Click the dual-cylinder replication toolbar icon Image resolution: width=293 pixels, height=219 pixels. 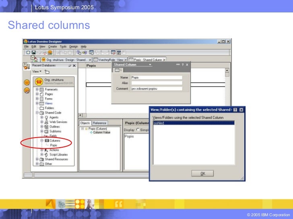pyautogui.click(x=85, y=53)
